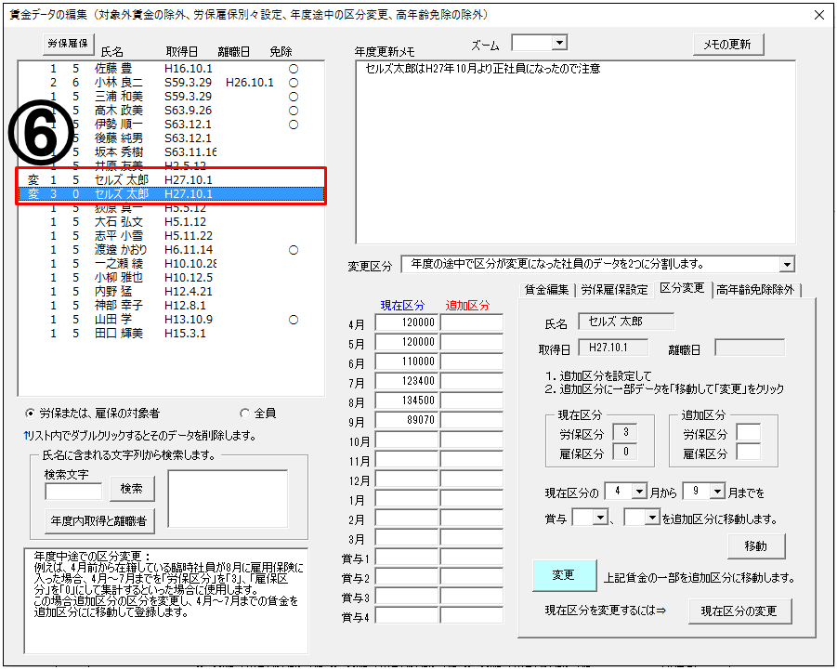837x670 pixels.
Task: Click the 年度内取得と離職者 button
Action: pyautogui.click(x=100, y=521)
